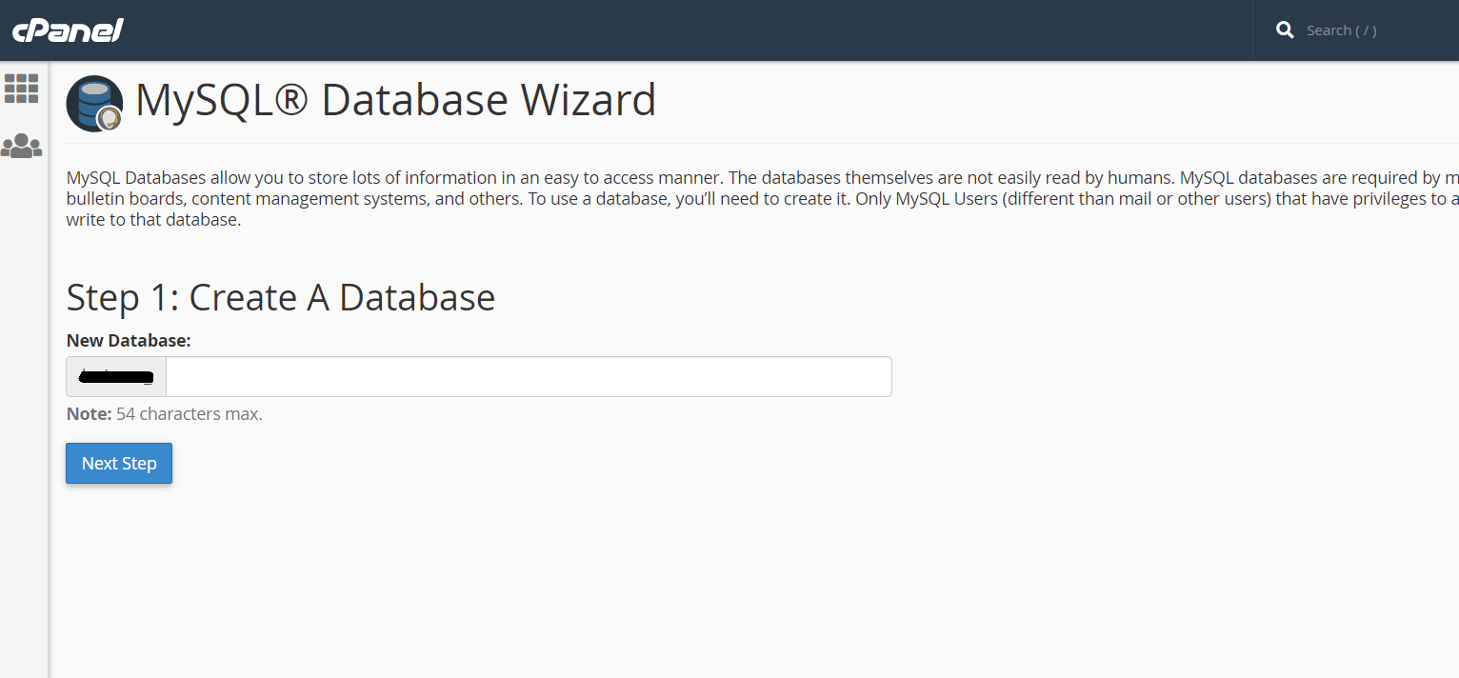Click description line starting MySQL Databases allow
Image resolution: width=1459 pixels, height=678 pixels.
[x=667, y=178]
